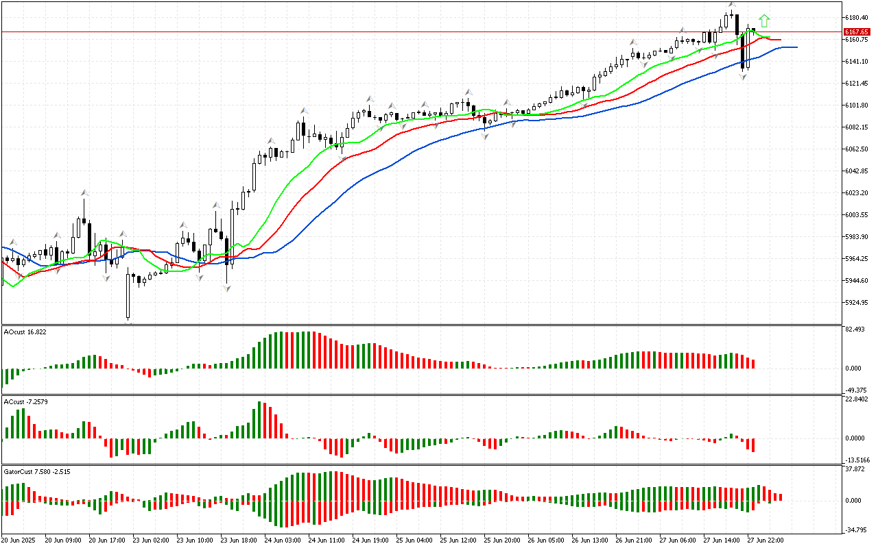Click the ACcust -7.2579 indicator label
This screenshot has height=548, width=878.
click(x=26, y=401)
